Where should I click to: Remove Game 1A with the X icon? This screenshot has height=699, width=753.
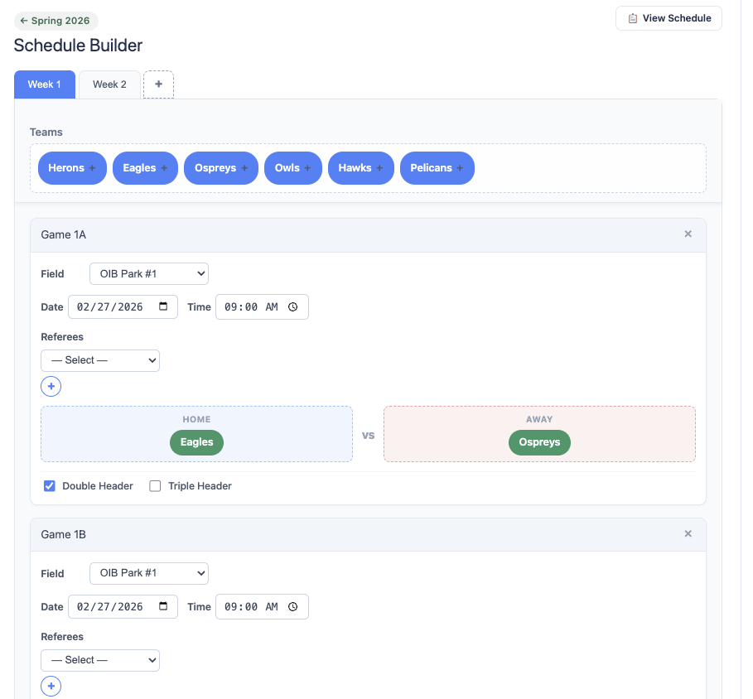(688, 234)
